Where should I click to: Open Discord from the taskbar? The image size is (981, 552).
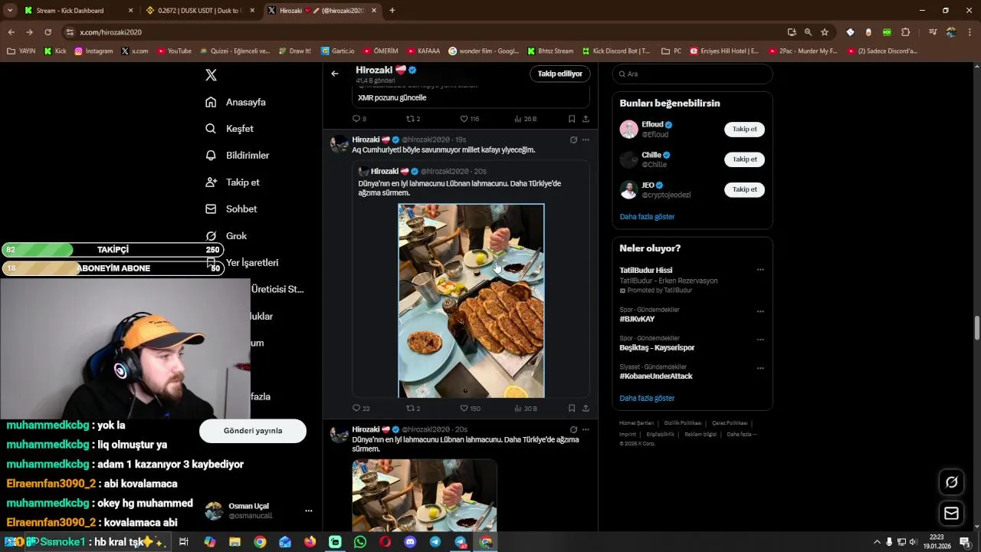tap(410, 542)
